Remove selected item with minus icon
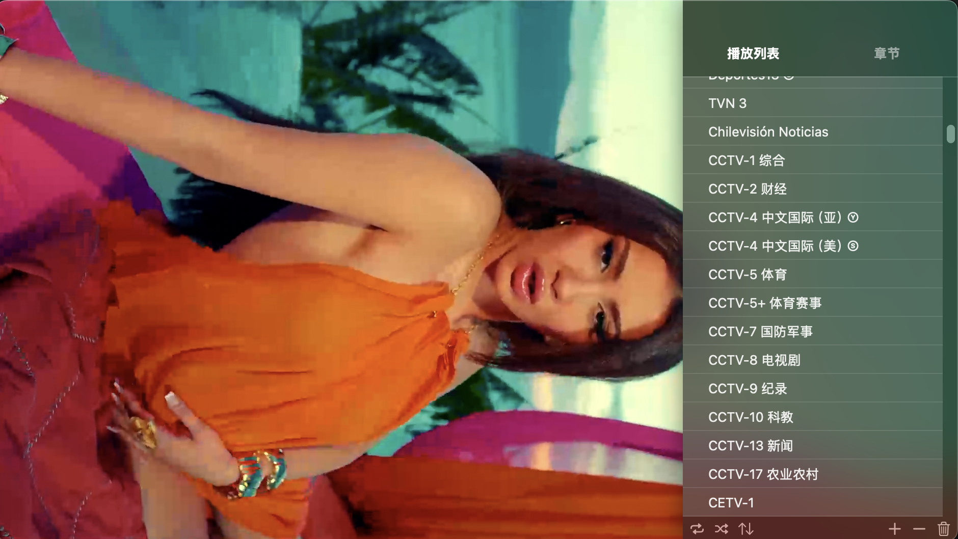The height and width of the screenshot is (539, 958). tap(919, 529)
